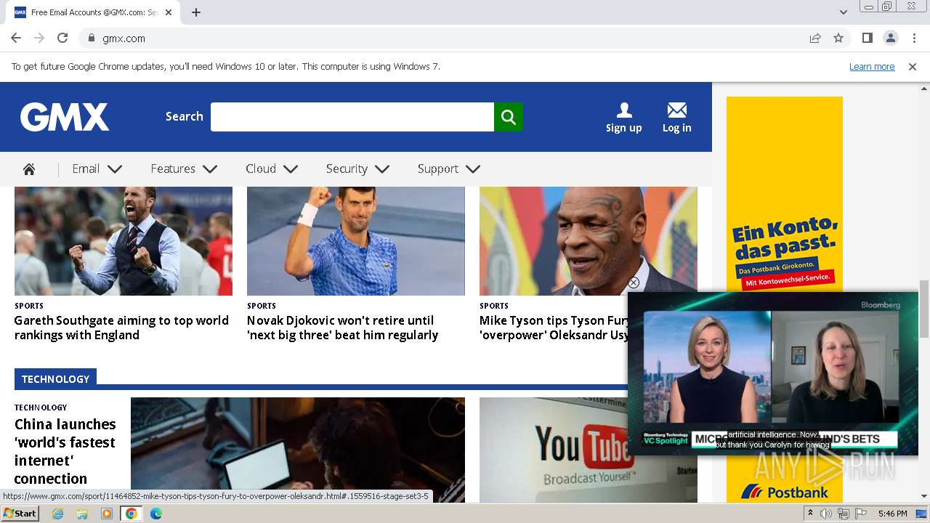Open Windows Media Player taskbar icon
930x523 pixels.
coord(107,514)
